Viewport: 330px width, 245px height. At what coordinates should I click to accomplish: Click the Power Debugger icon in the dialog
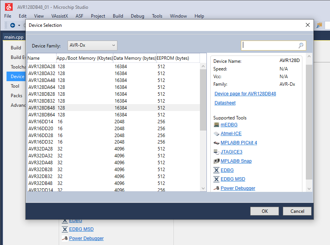pos(216,188)
